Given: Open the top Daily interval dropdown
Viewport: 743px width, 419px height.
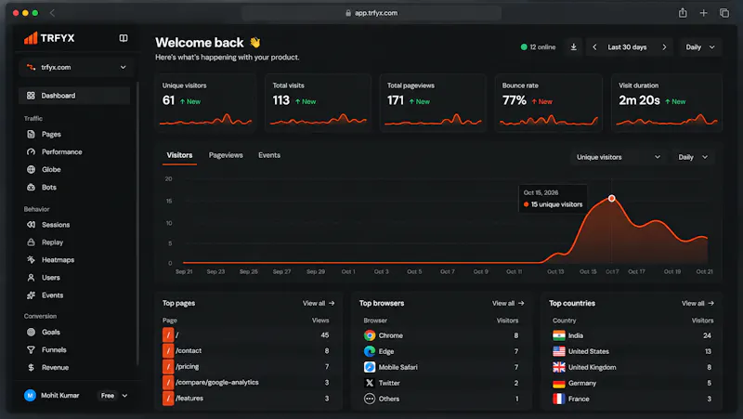Looking at the screenshot, I should (700, 47).
